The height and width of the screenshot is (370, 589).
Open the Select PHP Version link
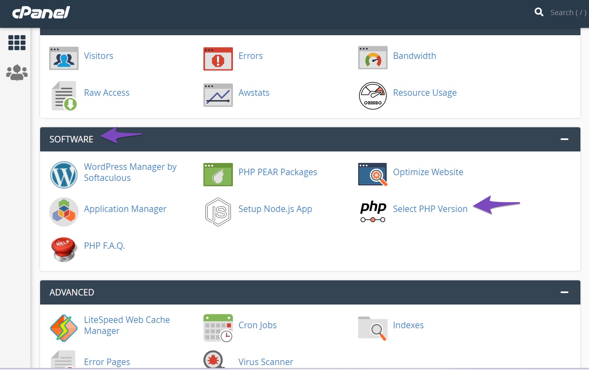tap(430, 209)
